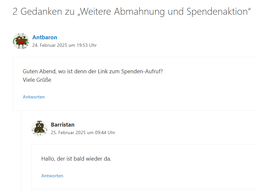Click Antbaron's bug avatar image
Viewport: 256px width, 192px height.
click(21, 41)
